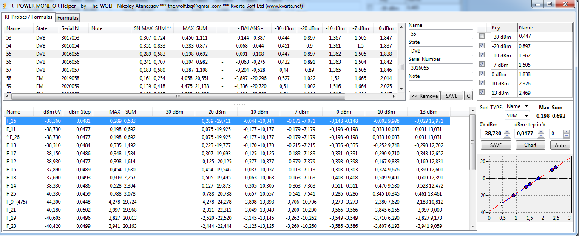Disable the 13 dBm key checkbox
579x236 pixels.
click(482, 93)
